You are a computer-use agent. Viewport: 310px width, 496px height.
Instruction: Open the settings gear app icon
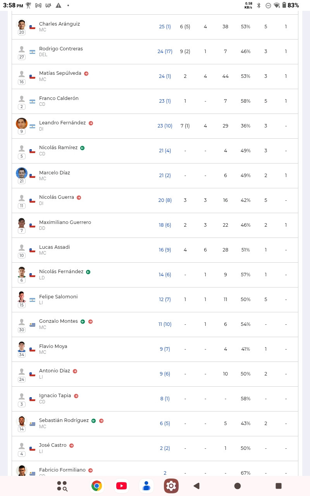click(171, 486)
